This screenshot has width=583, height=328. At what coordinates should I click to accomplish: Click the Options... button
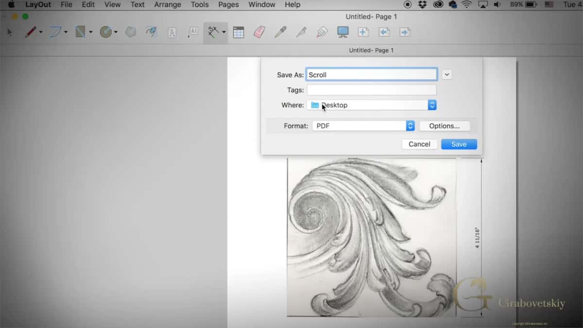(x=445, y=126)
